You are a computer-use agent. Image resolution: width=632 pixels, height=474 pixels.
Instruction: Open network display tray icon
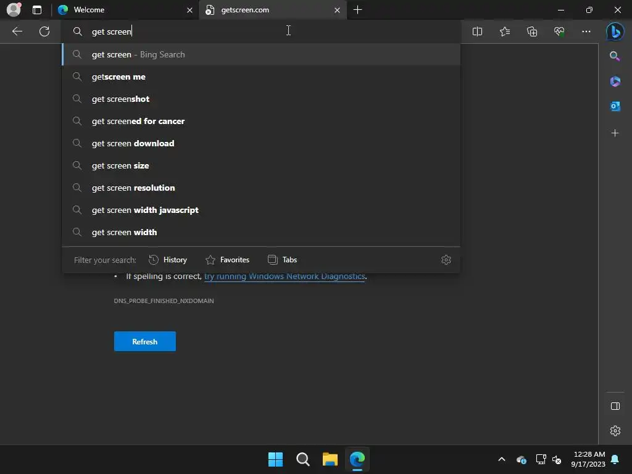[x=541, y=459]
